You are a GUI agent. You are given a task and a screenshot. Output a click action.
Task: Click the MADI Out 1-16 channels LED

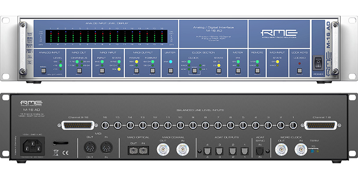point(77,62)
